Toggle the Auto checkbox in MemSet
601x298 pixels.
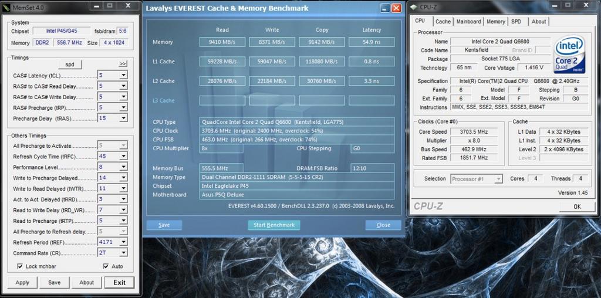tap(106, 266)
